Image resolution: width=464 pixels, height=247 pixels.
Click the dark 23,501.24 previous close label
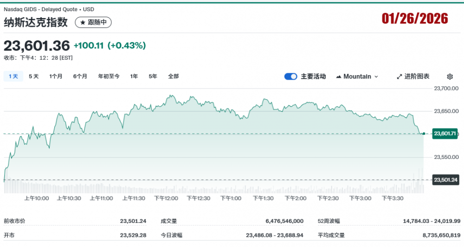445,180
